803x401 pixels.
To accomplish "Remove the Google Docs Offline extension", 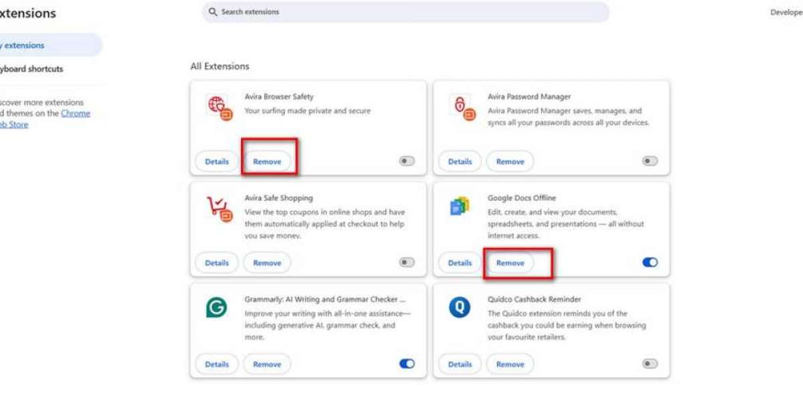I will pyautogui.click(x=510, y=263).
